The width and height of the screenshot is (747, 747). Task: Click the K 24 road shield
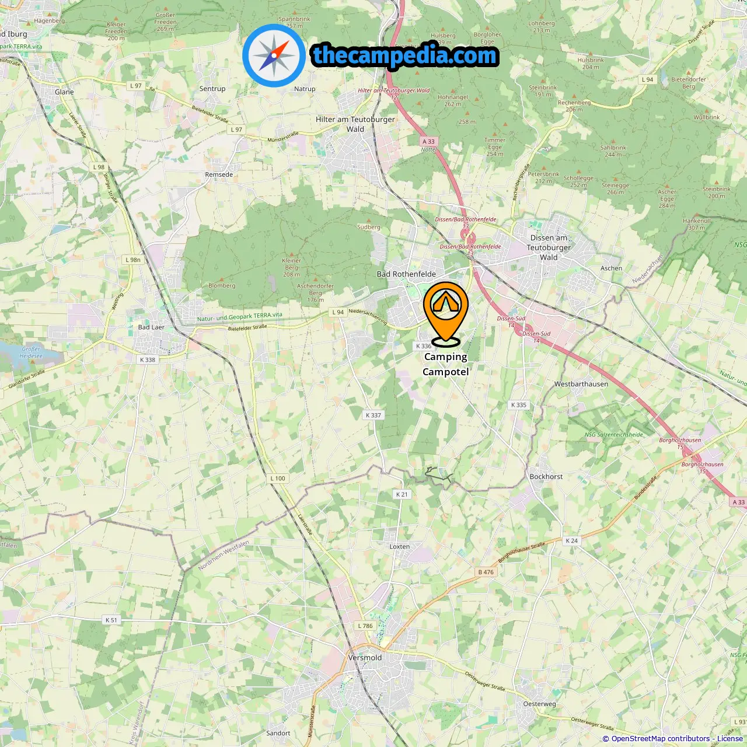pos(572,540)
